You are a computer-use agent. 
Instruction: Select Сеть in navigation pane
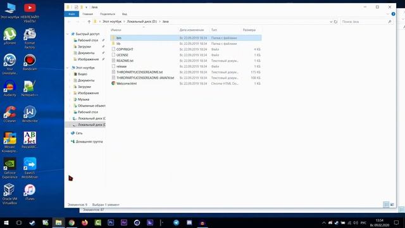tap(78, 133)
